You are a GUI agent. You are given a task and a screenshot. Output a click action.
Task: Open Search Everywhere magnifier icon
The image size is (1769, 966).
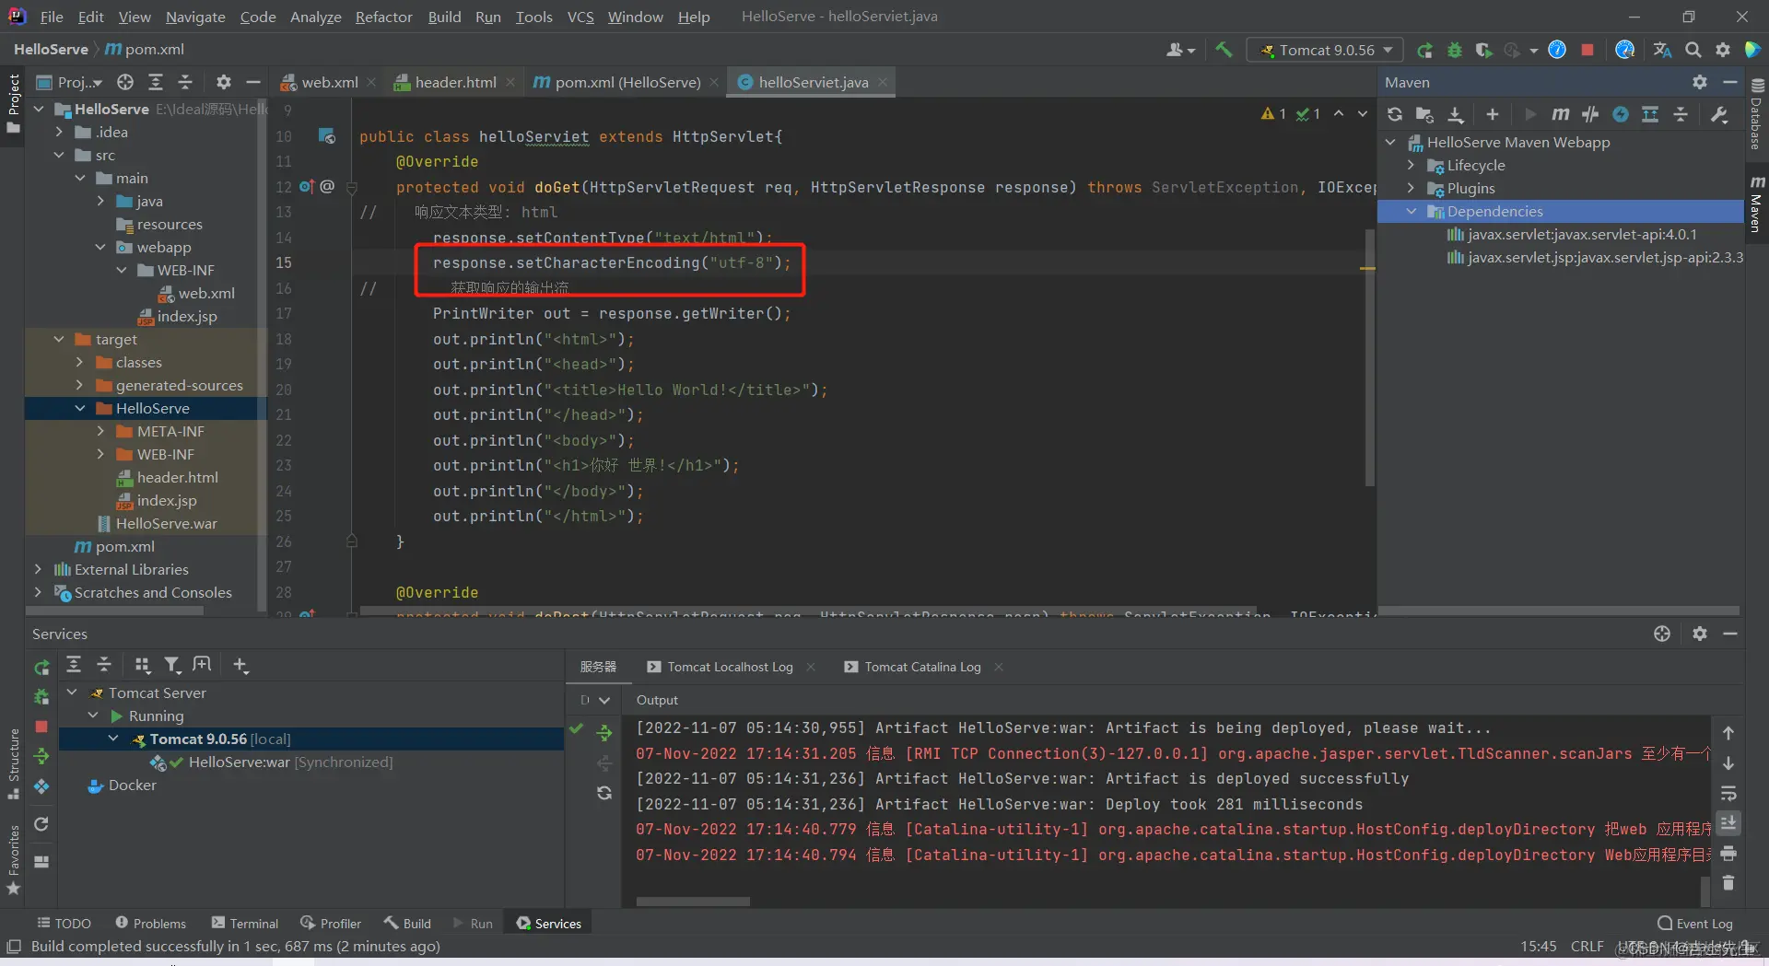tap(1693, 50)
